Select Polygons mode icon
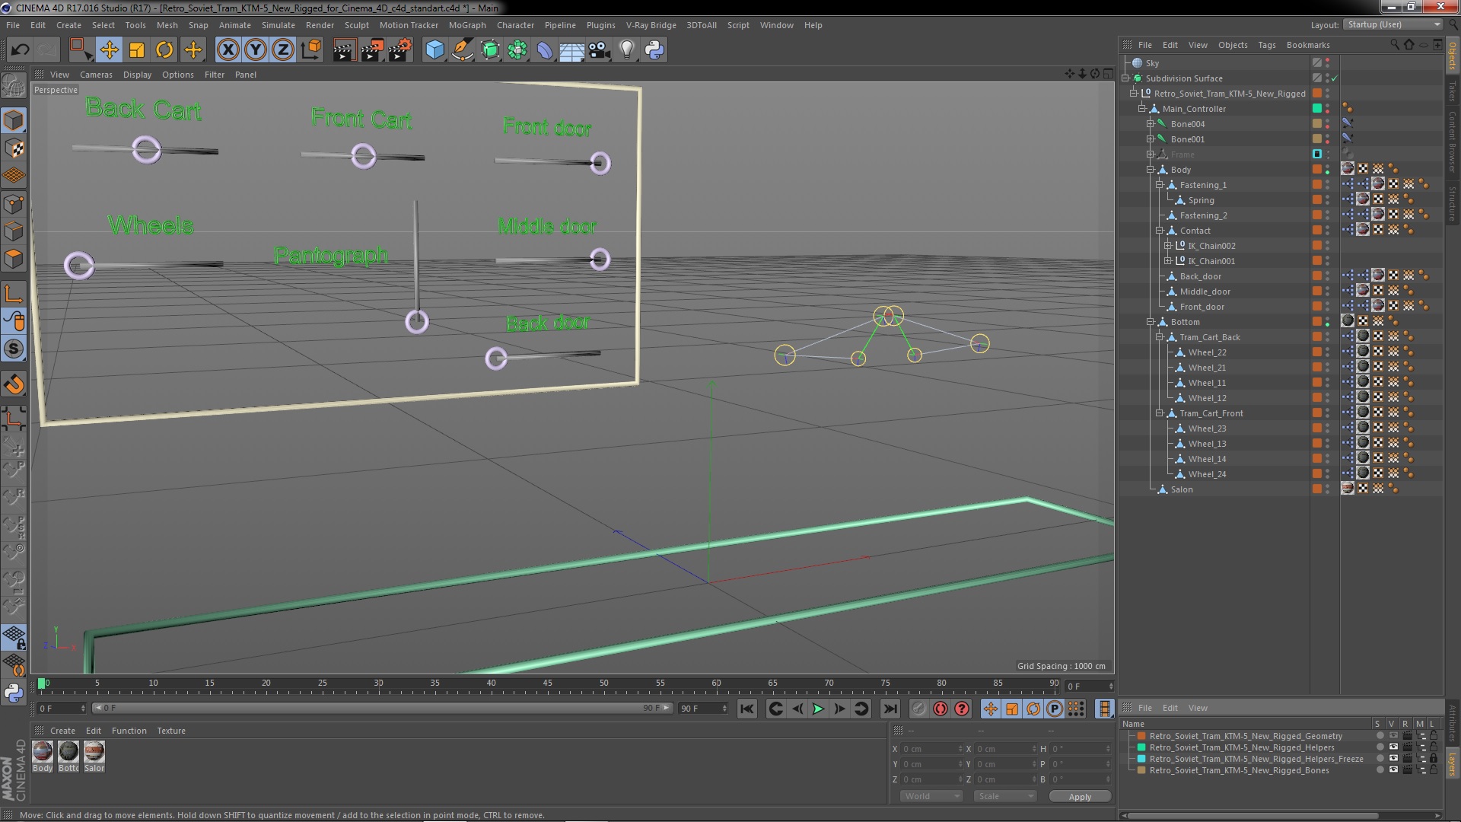 pos(14,260)
